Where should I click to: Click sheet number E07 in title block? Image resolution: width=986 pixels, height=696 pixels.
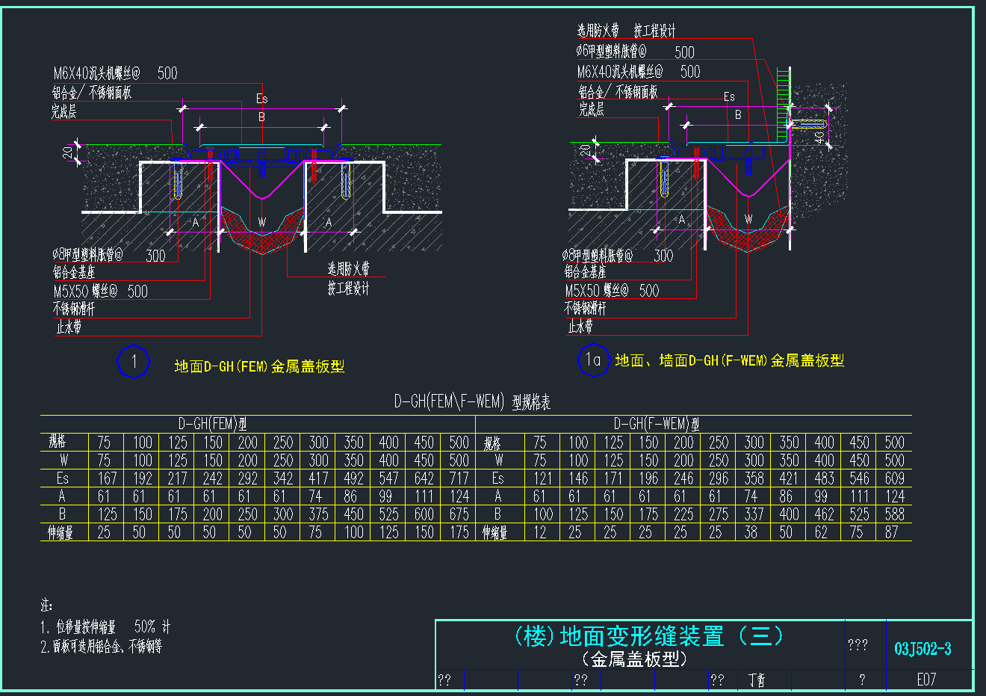(925, 679)
